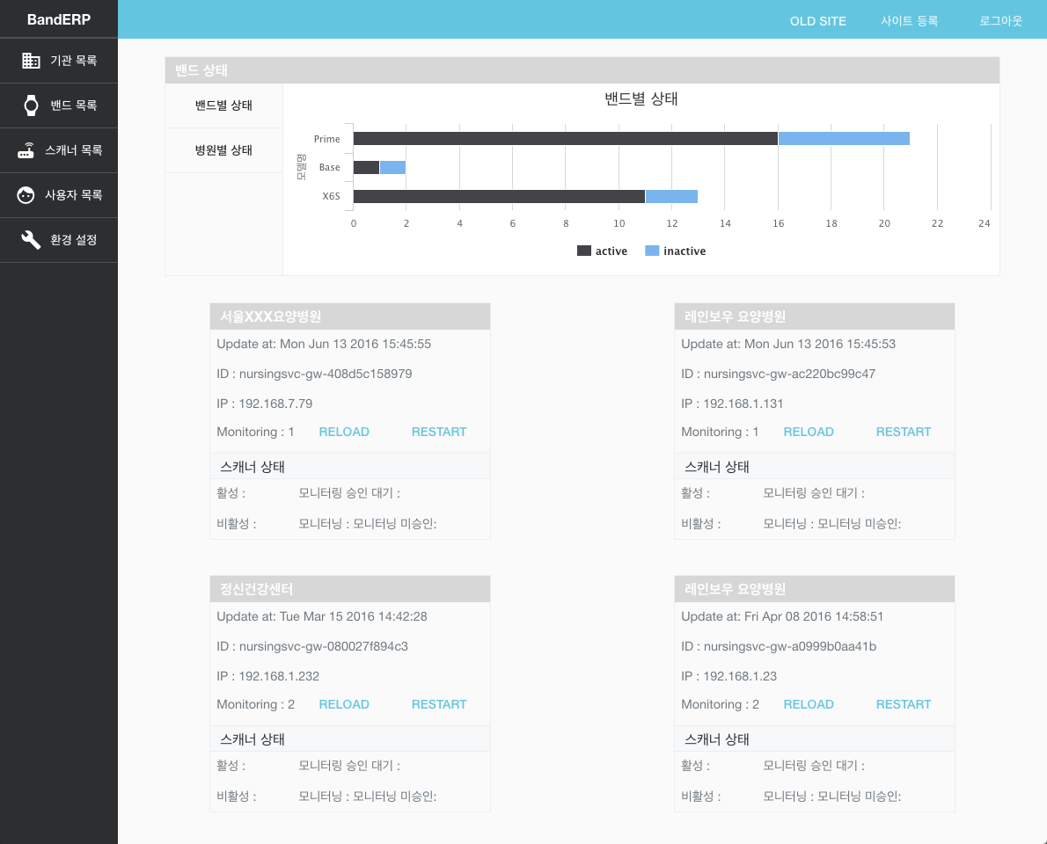Viewport: 1047px width, 844px height.
Task: Click the IP 192.168.1.232 text
Action: (267, 676)
